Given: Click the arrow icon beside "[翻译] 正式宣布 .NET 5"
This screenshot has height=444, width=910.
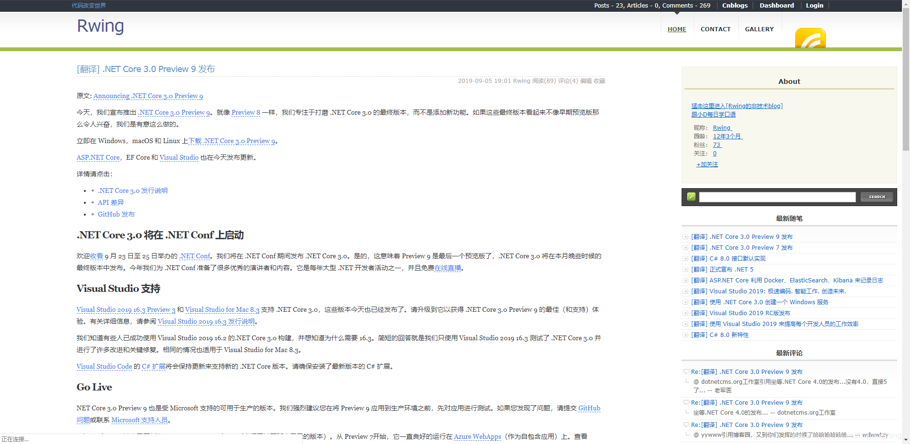Looking at the screenshot, I should coord(685,269).
